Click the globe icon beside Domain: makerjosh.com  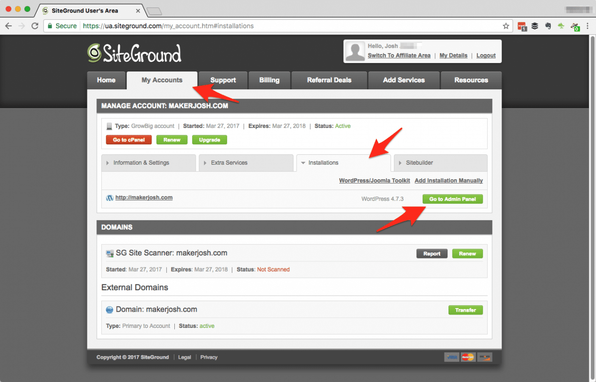coord(110,310)
